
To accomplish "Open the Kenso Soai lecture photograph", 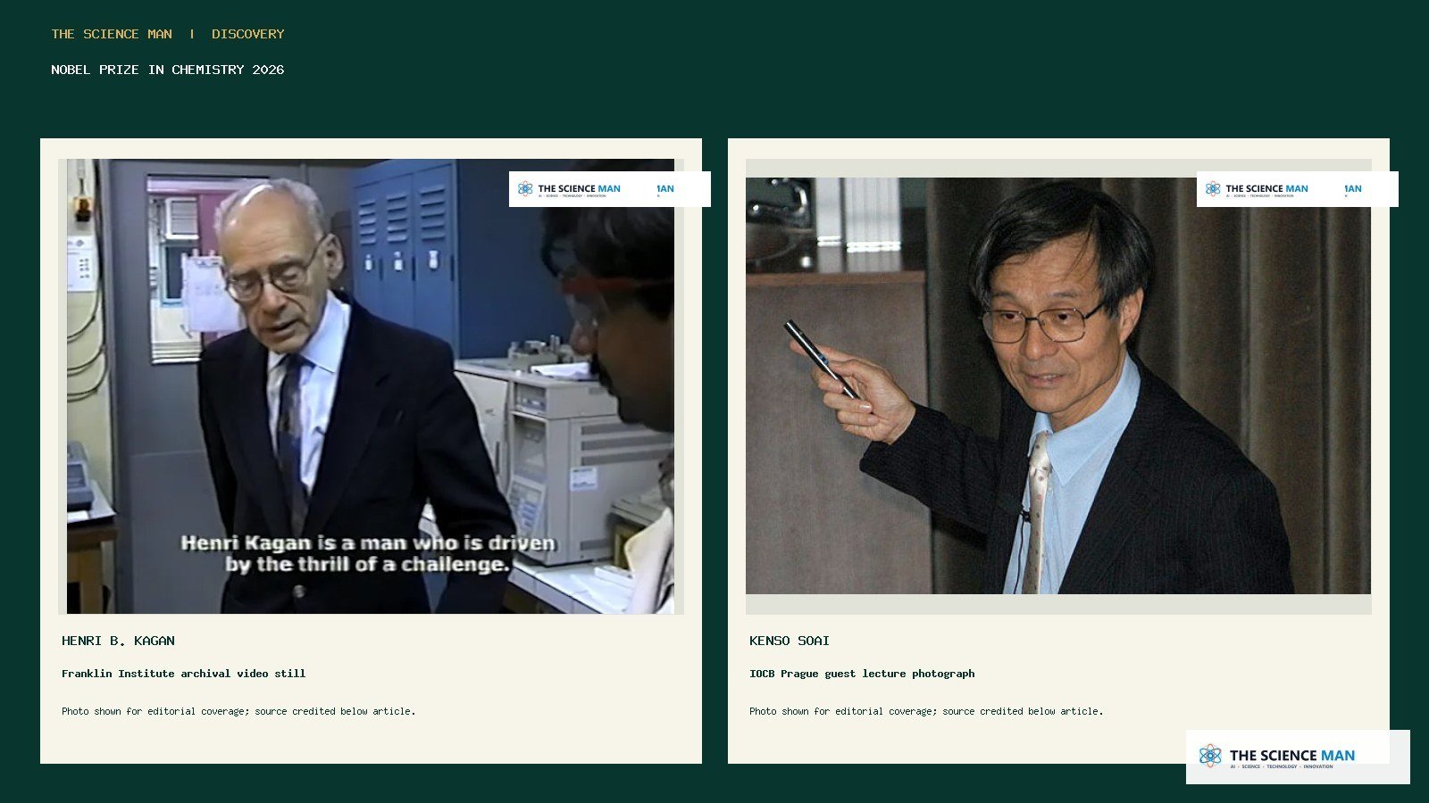I will click(1058, 385).
